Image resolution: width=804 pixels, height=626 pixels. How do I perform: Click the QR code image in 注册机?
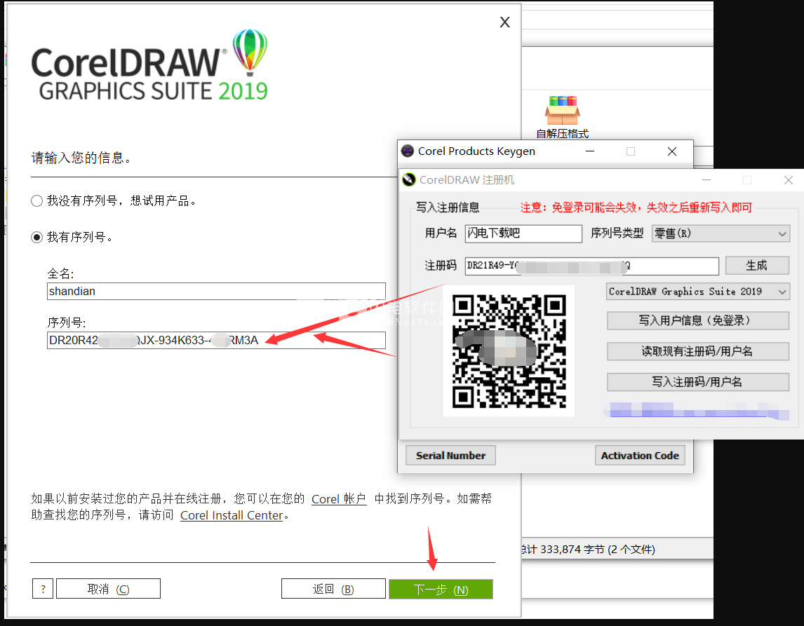509,351
